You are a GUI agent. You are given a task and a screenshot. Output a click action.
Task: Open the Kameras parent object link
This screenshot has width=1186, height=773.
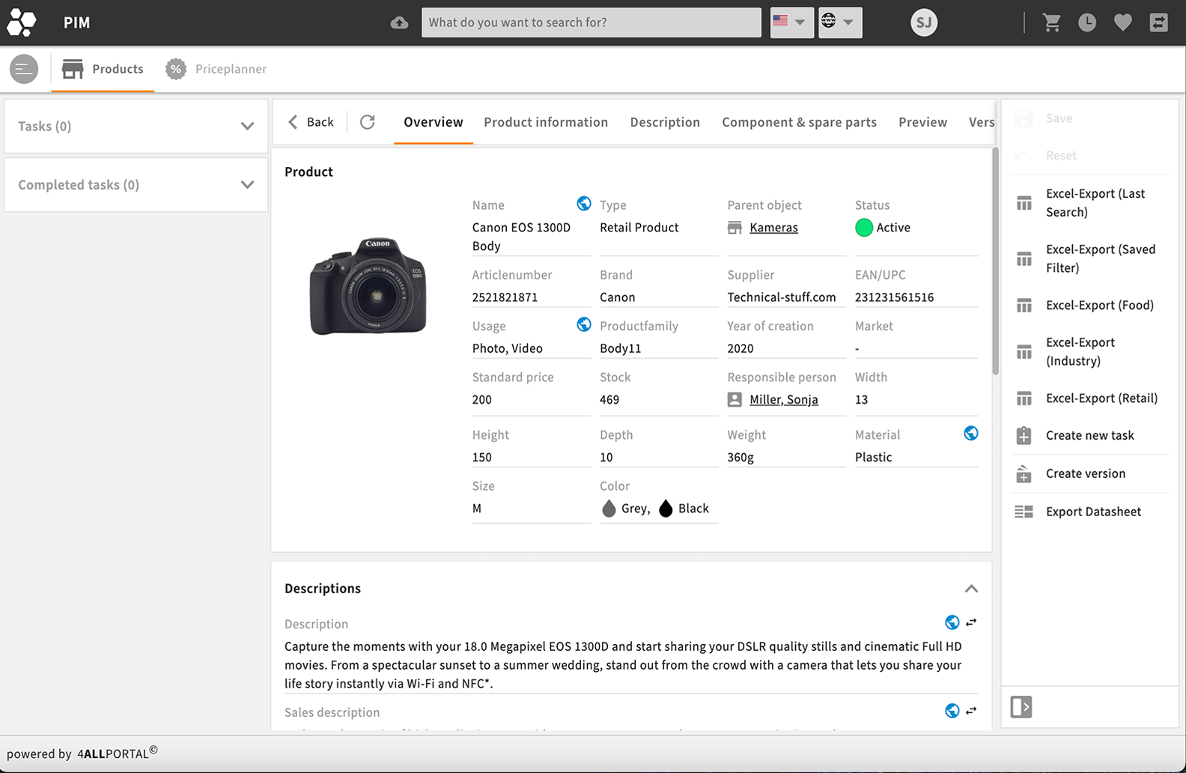773,228
